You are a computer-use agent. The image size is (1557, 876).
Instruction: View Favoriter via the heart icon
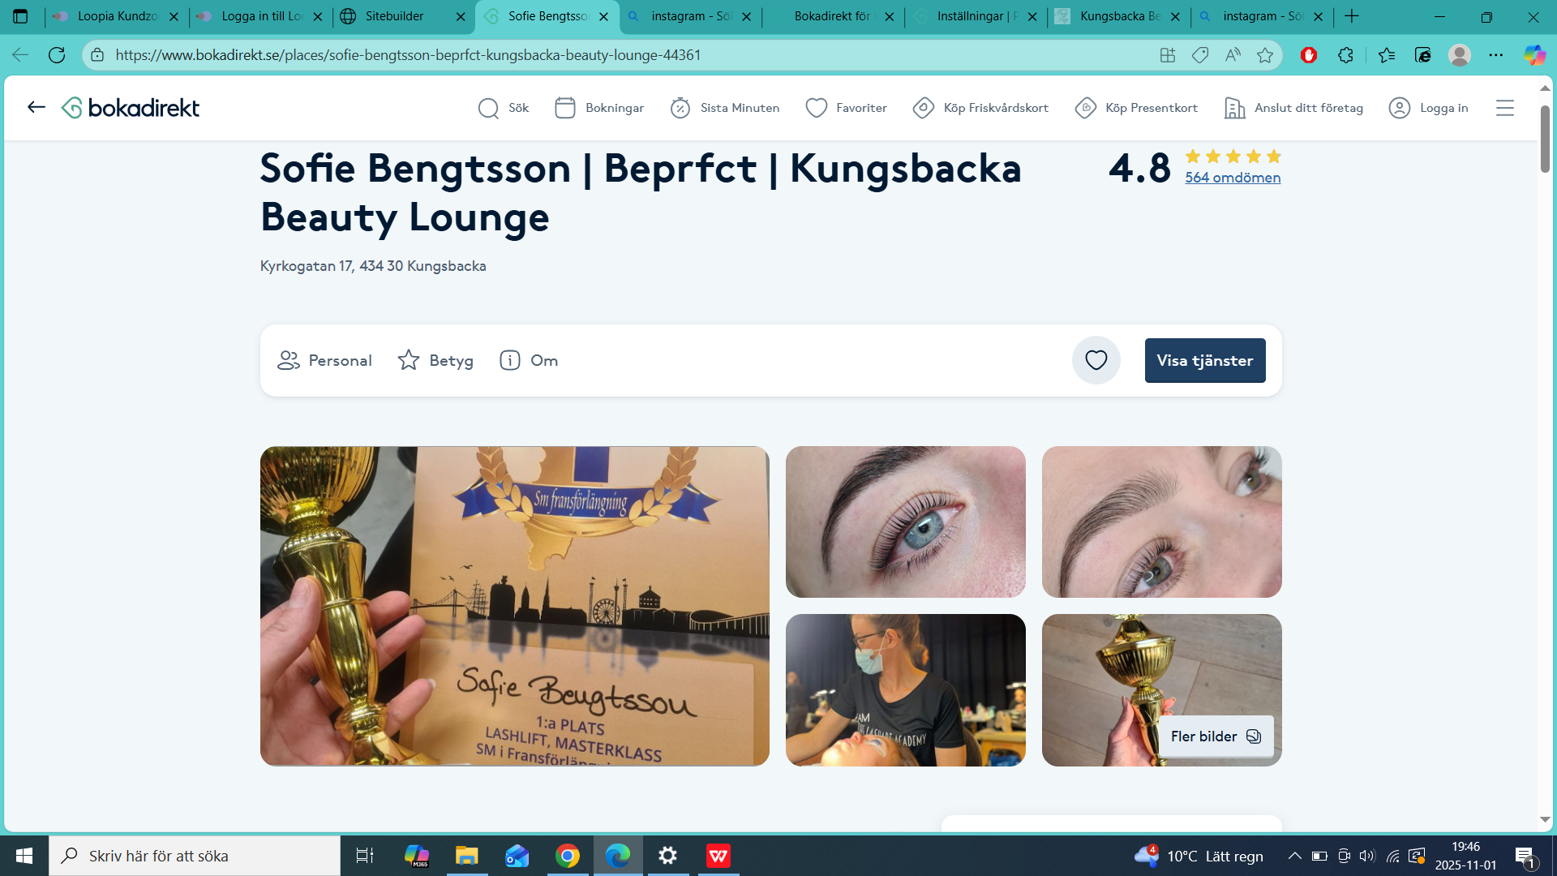[x=815, y=107]
